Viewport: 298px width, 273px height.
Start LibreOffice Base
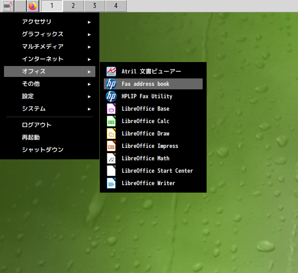[153, 109]
